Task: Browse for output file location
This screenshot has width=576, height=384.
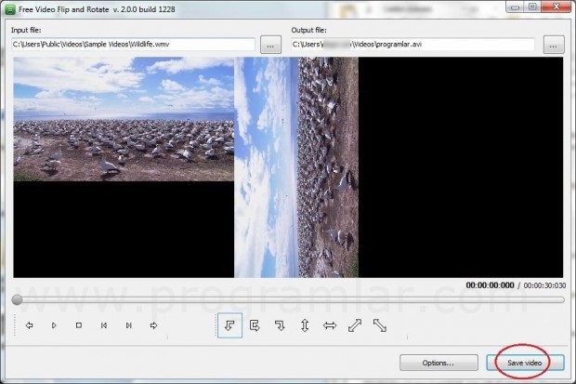Action: 554,45
